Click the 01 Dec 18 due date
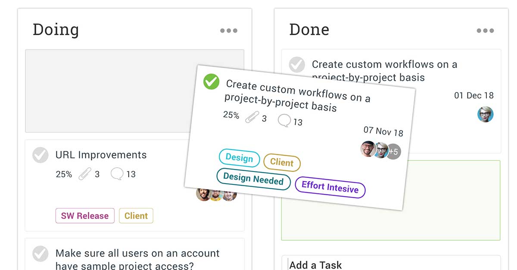 coord(474,95)
